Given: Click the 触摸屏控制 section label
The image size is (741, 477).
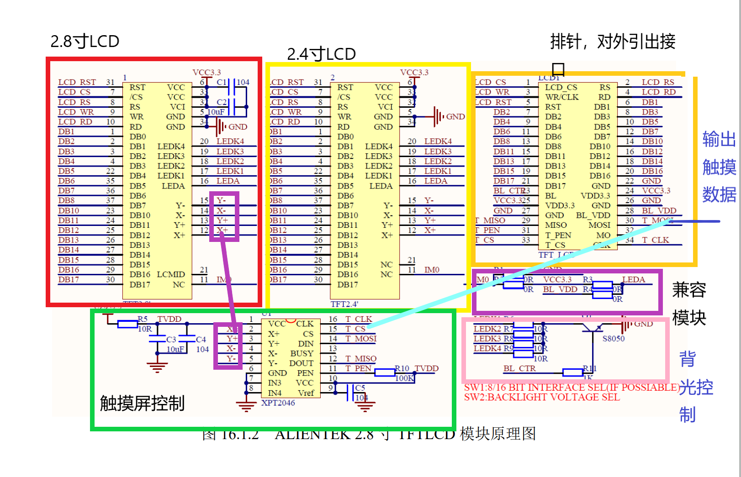Looking at the screenshot, I should click(143, 404).
